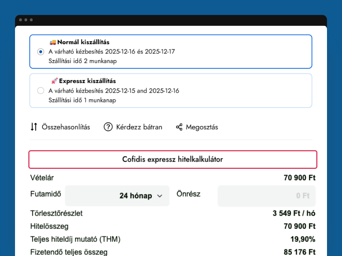Click the Kérdezz bátran text link
This screenshot has height=256, width=342.
tap(139, 127)
